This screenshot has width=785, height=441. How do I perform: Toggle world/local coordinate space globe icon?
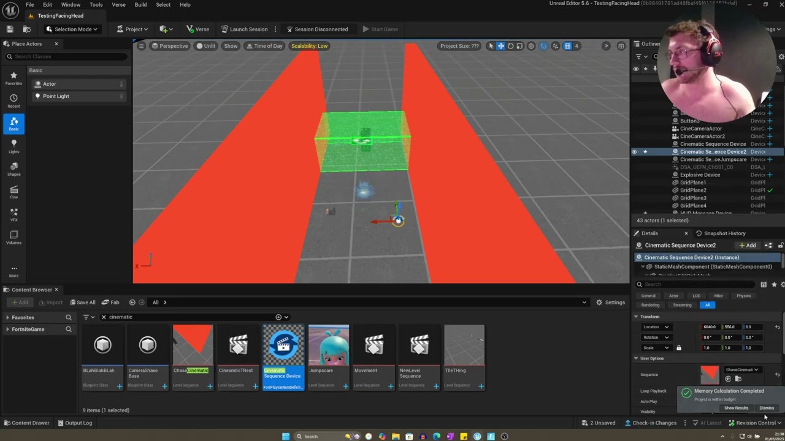tap(531, 46)
